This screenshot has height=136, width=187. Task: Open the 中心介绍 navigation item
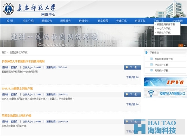(x=28, y=21)
